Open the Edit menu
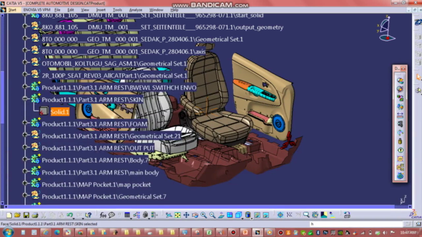 (x=71, y=10)
